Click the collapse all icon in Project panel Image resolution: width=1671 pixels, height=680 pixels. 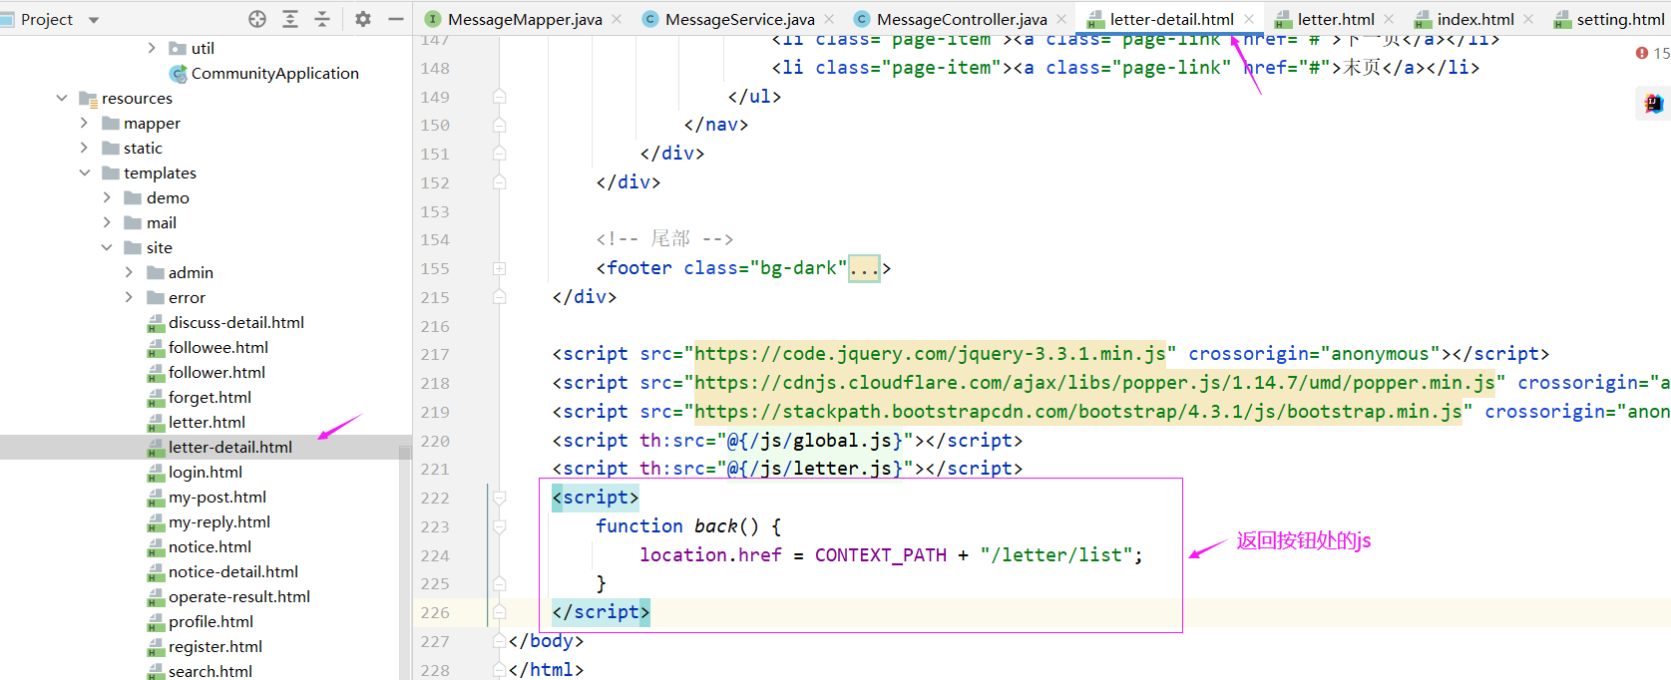pyautogui.click(x=322, y=19)
